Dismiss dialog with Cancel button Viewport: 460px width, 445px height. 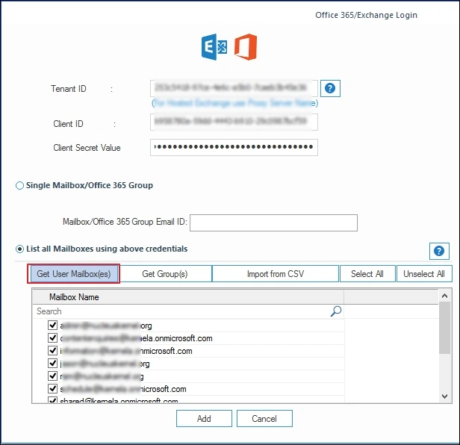pos(264,418)
